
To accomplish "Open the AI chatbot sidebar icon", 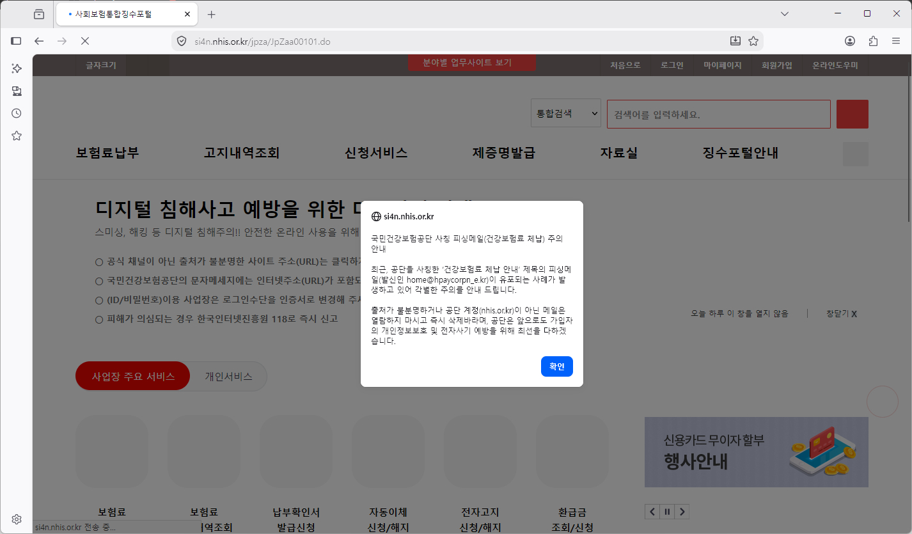I will point(17,68).
